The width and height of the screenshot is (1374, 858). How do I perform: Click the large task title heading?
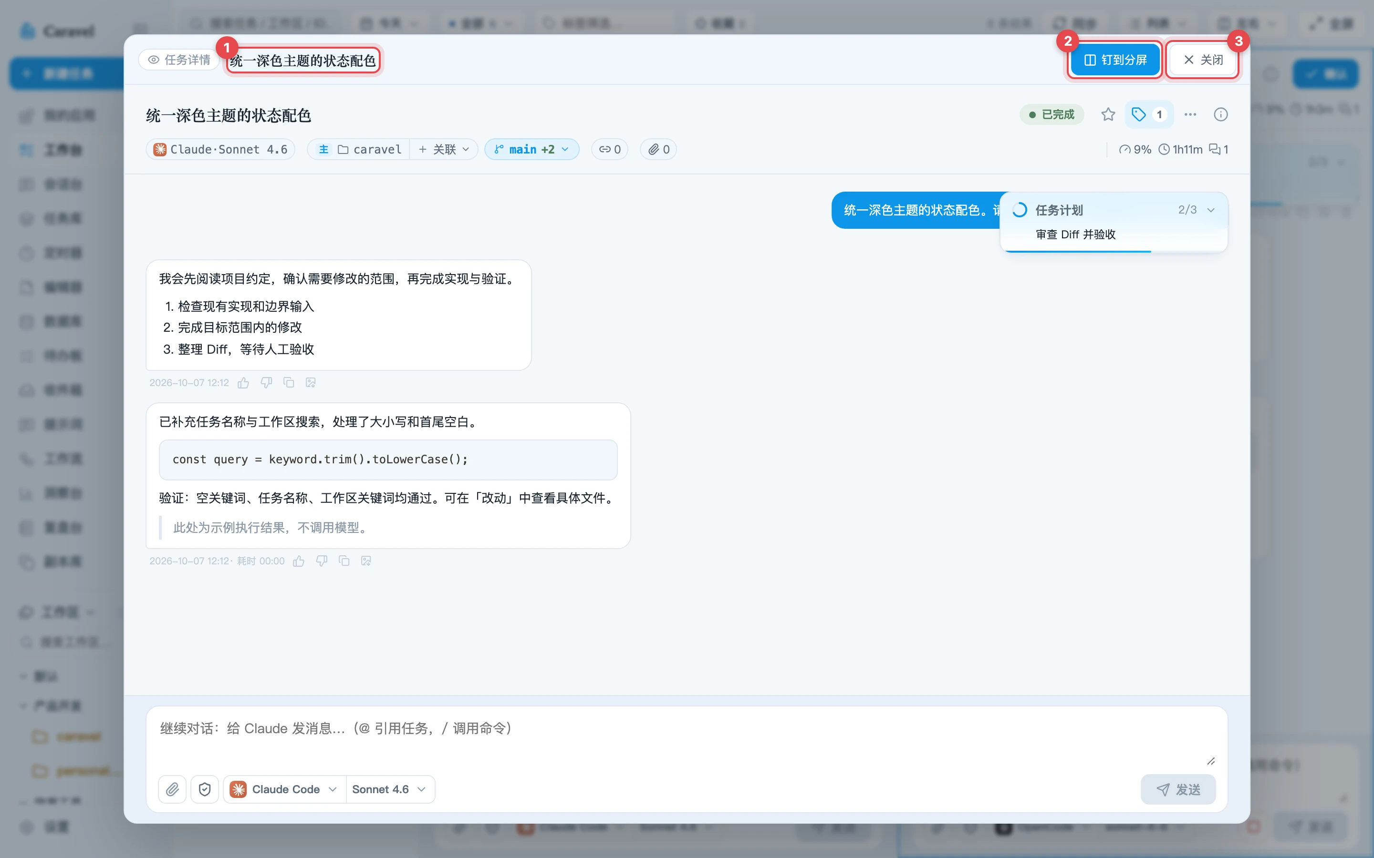coord(229,115)
